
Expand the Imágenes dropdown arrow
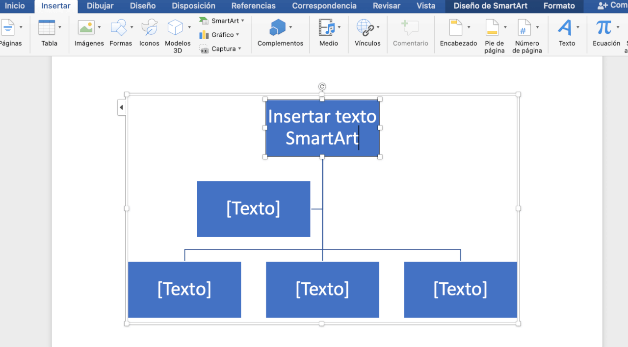pyautogui.click(x=100, y=27)
